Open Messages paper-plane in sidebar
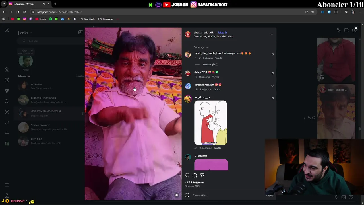 tap(7, 91)
